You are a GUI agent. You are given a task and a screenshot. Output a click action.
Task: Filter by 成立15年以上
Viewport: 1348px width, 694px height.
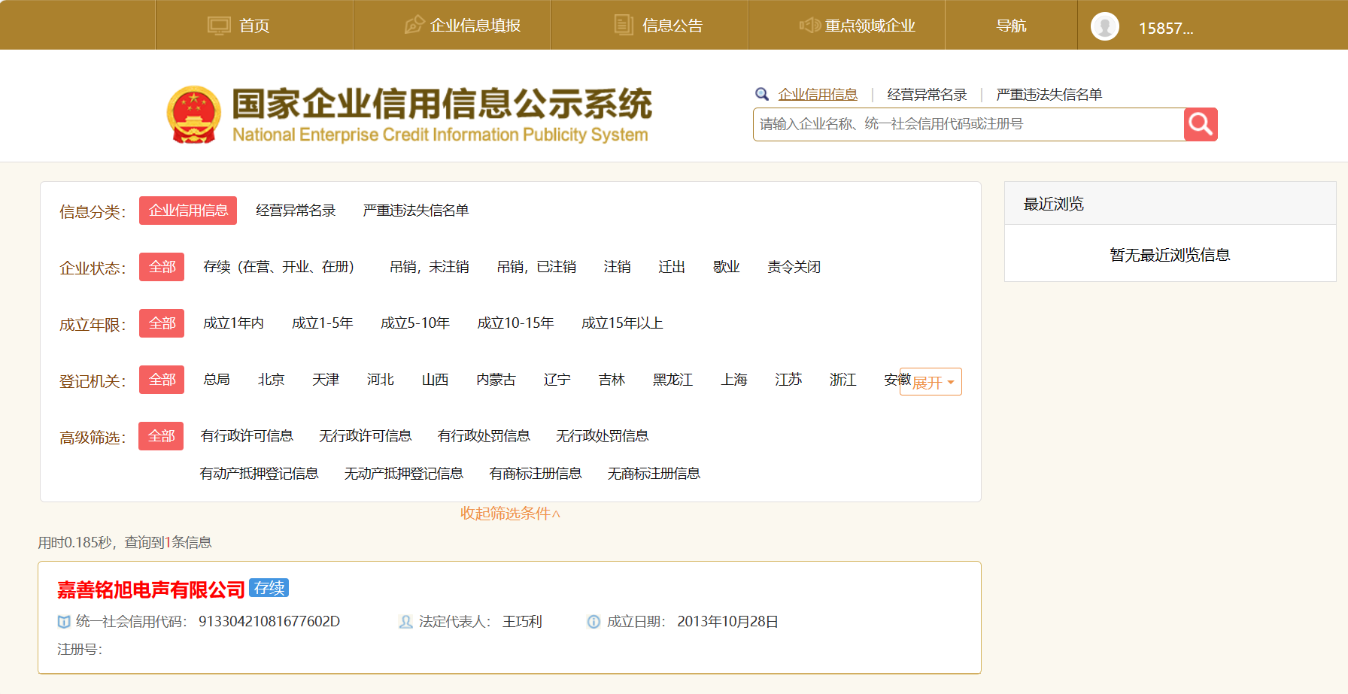click(x=622, y=323)
